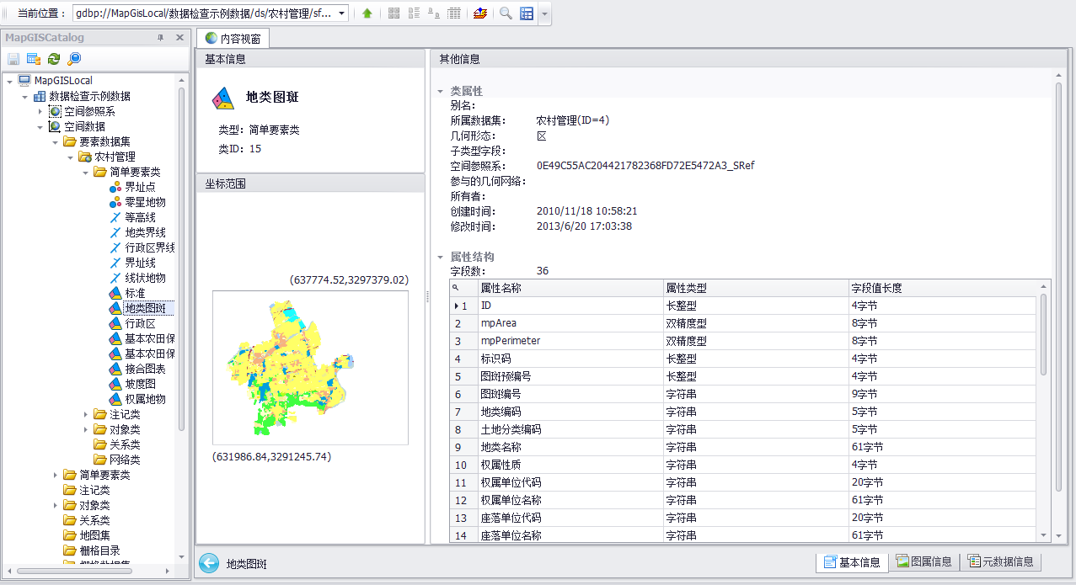The image size is (1076, 585).
Task: Close the MapGISCatalog panel
Action: point(179,38)
